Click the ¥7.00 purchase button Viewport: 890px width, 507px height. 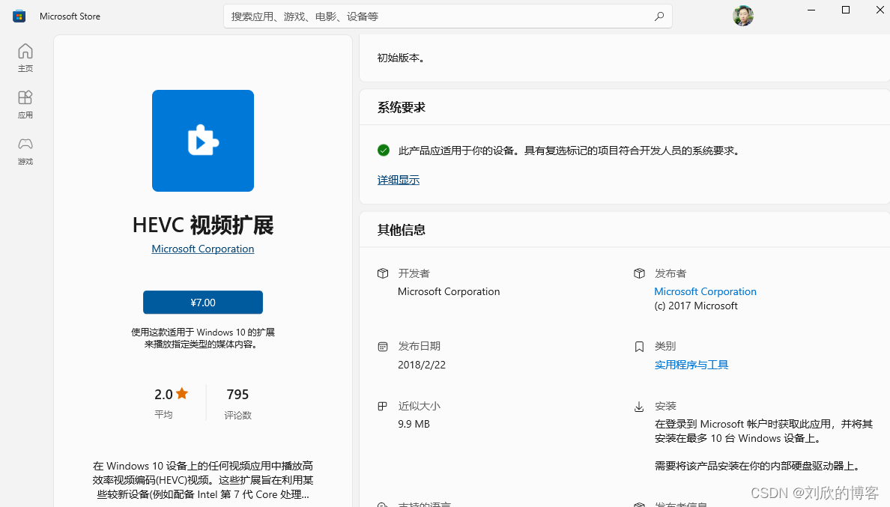click(x=202, y=303)
